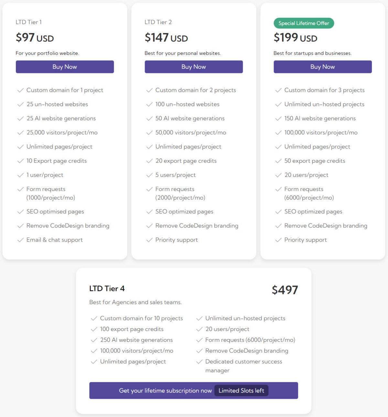Click the checkmark next to 20 export page credits
Screen dimensions: 388x417
tap(149, 161)
